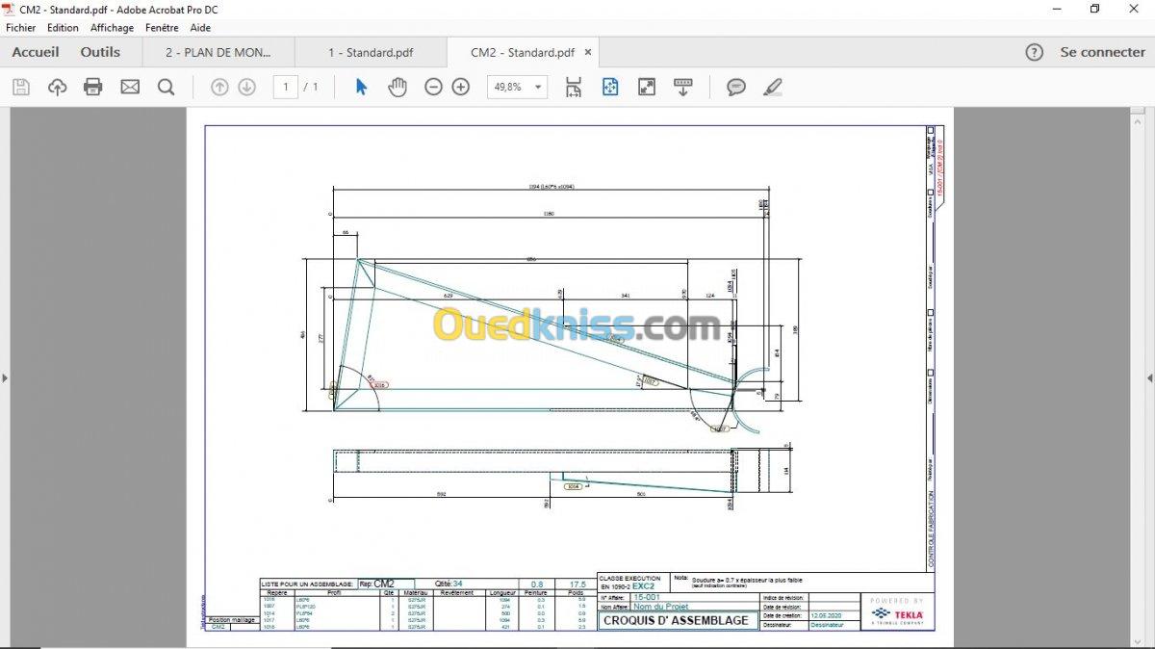Image resolution: width=1155 pixels, height=649 pixels.
Task: Open the 49,8% zoom level dropdown
Action: click(517, 88)
